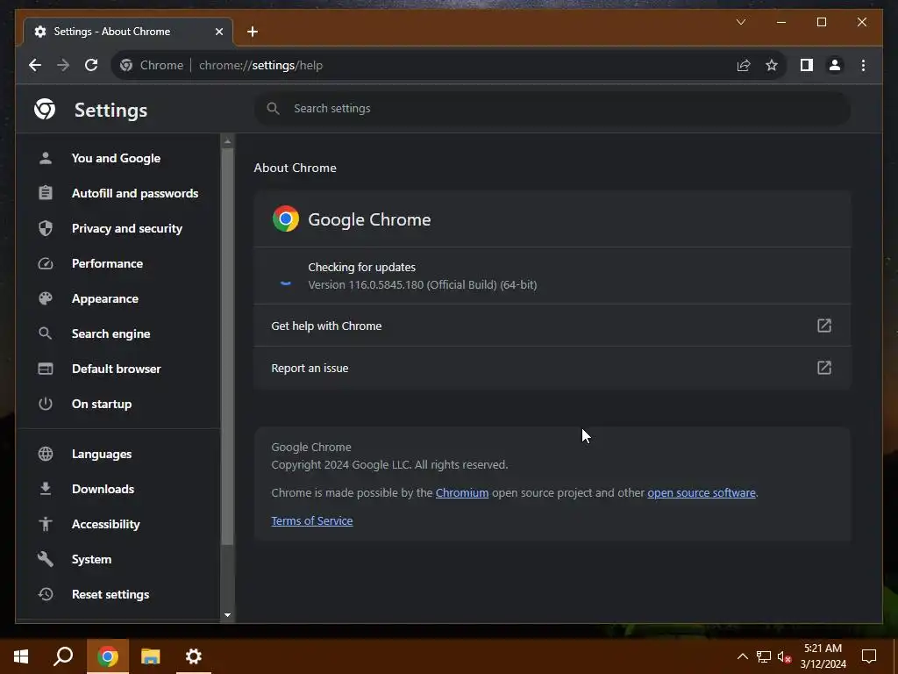This screenshot has height=674, width=898.
Task: Click the colorful Google Chrome logo
Action: coord(286,219)
